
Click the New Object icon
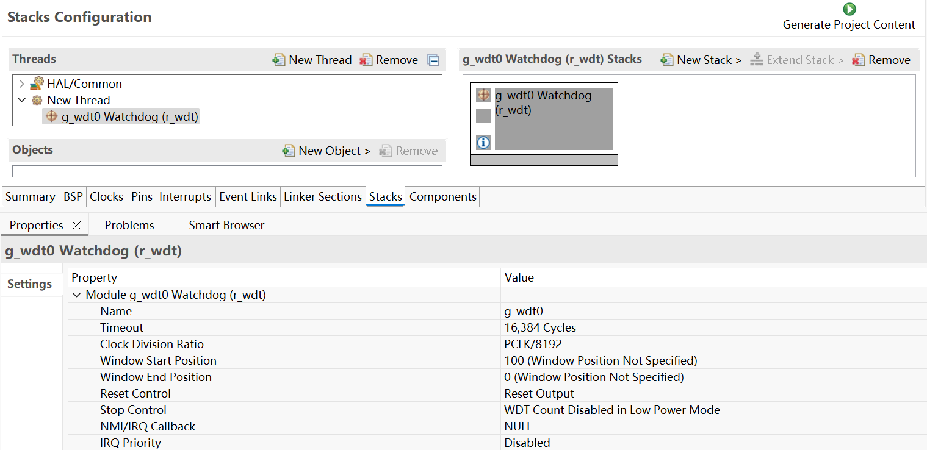(289, 151)
